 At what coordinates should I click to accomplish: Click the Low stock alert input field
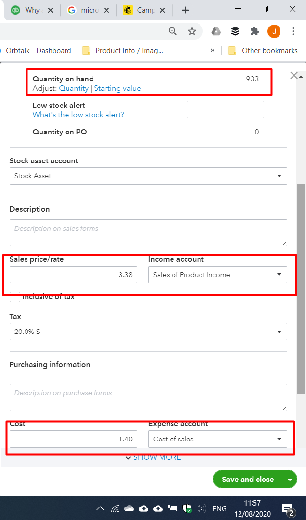pyautogui.click(x=225, y=109)
